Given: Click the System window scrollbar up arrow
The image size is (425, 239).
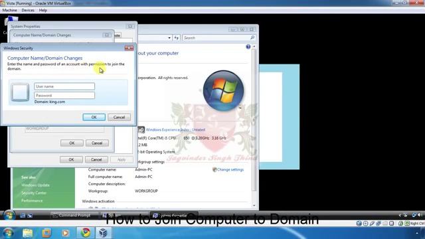Looking at the screenshot, I should [254, 46].
